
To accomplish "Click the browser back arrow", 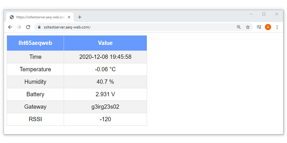I will pos(10,27).
